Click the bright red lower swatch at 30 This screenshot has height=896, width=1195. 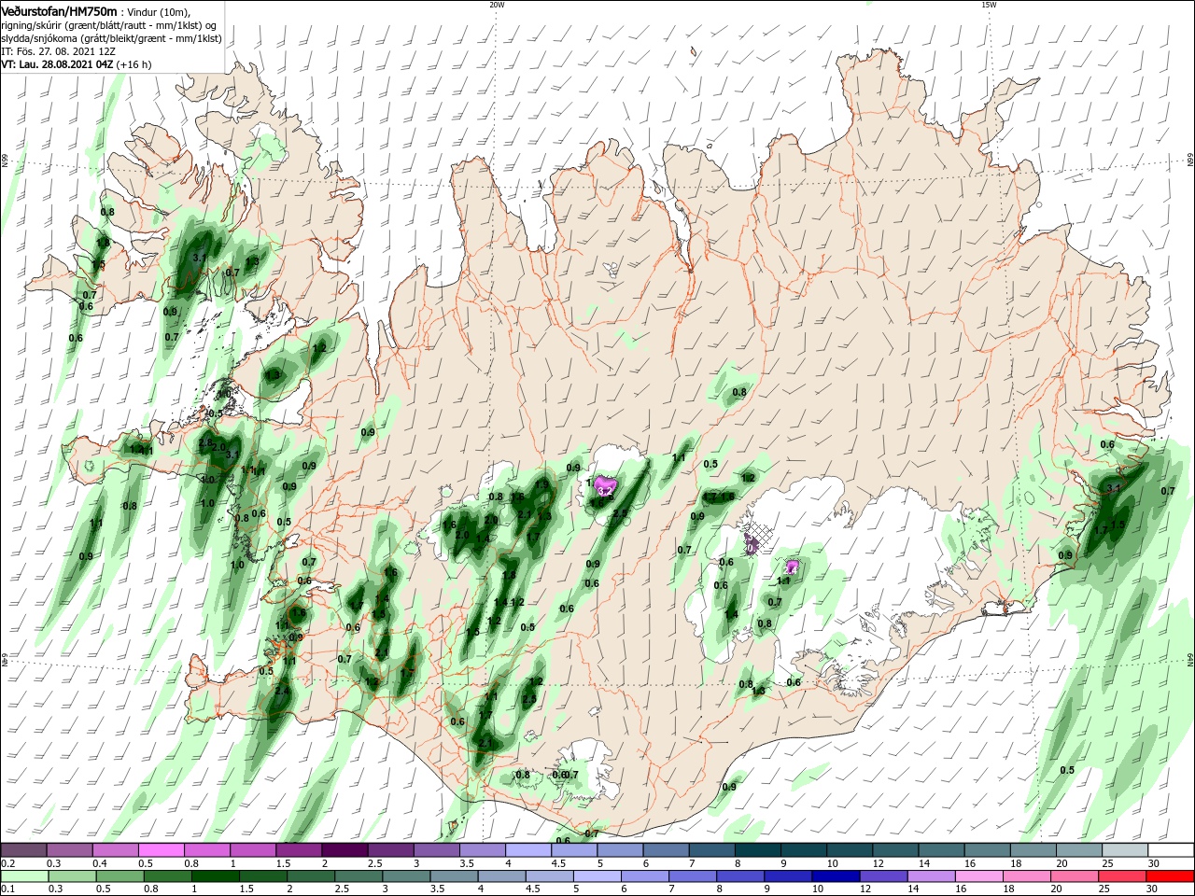[1169, 876]
